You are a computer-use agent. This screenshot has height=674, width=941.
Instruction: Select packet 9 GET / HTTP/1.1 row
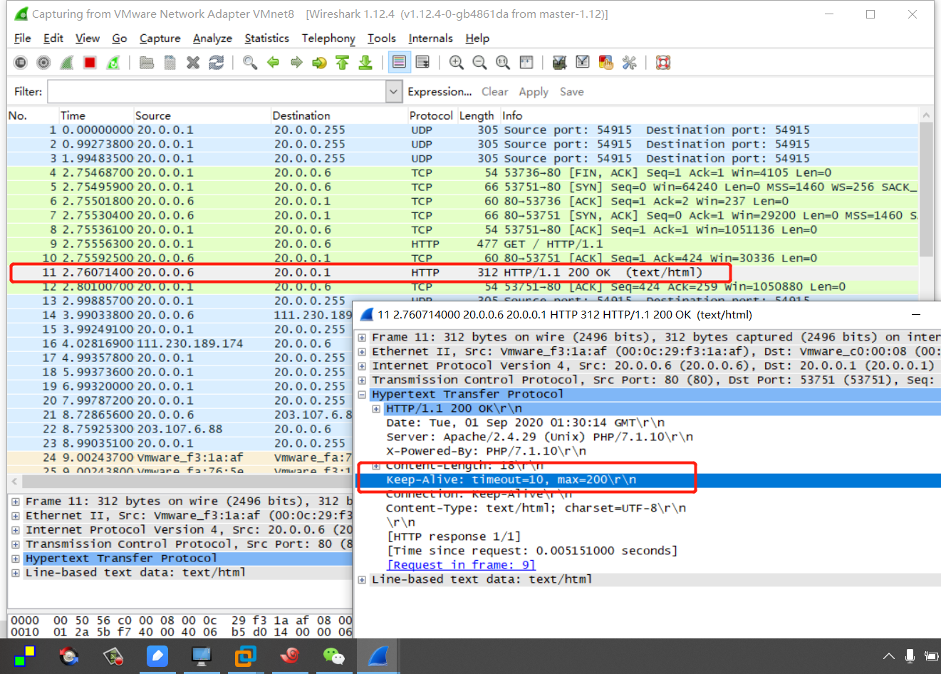[x=463, y=244]
